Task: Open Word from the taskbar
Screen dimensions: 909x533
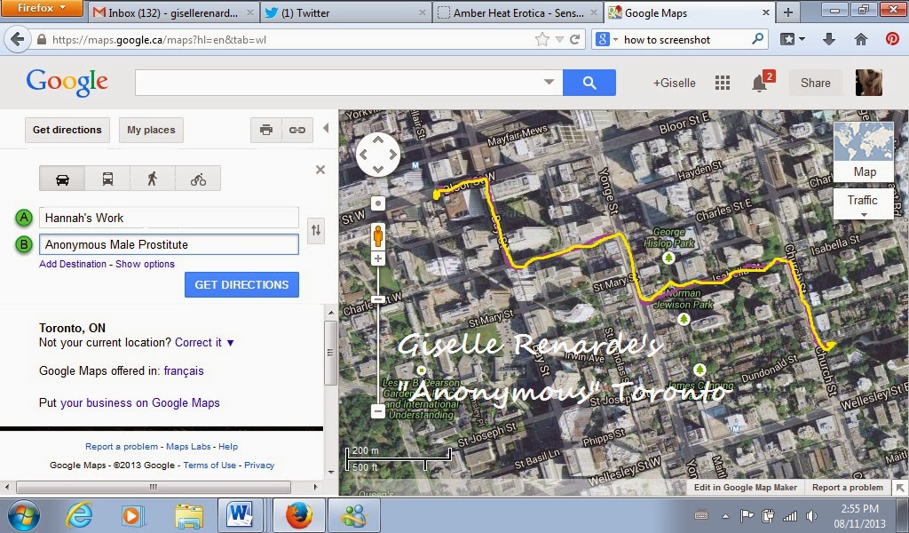Action: coord(240,515)
